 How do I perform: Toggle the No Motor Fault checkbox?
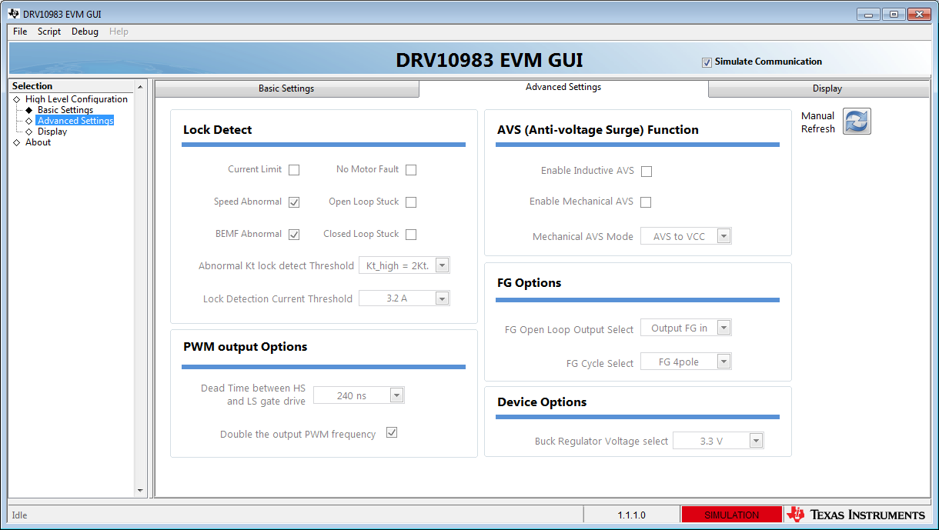pyautogui.click(x=411, y=170)
